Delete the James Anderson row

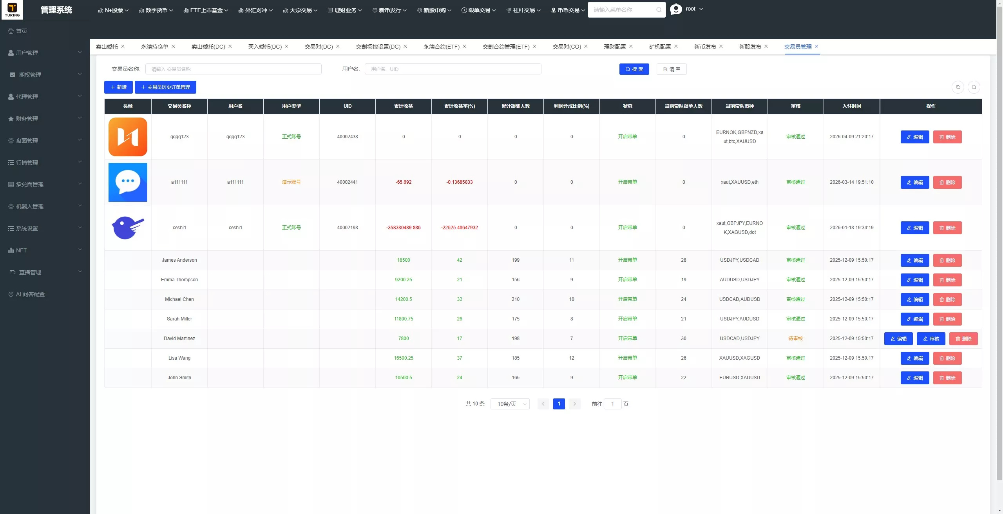tap(947, 260)
